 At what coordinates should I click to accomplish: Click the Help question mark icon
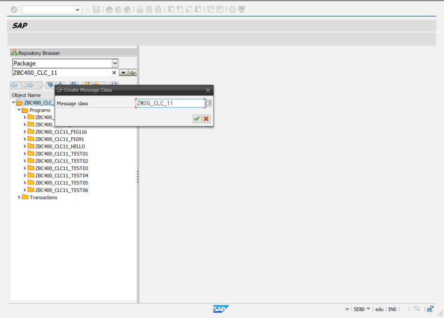point(232,10)
